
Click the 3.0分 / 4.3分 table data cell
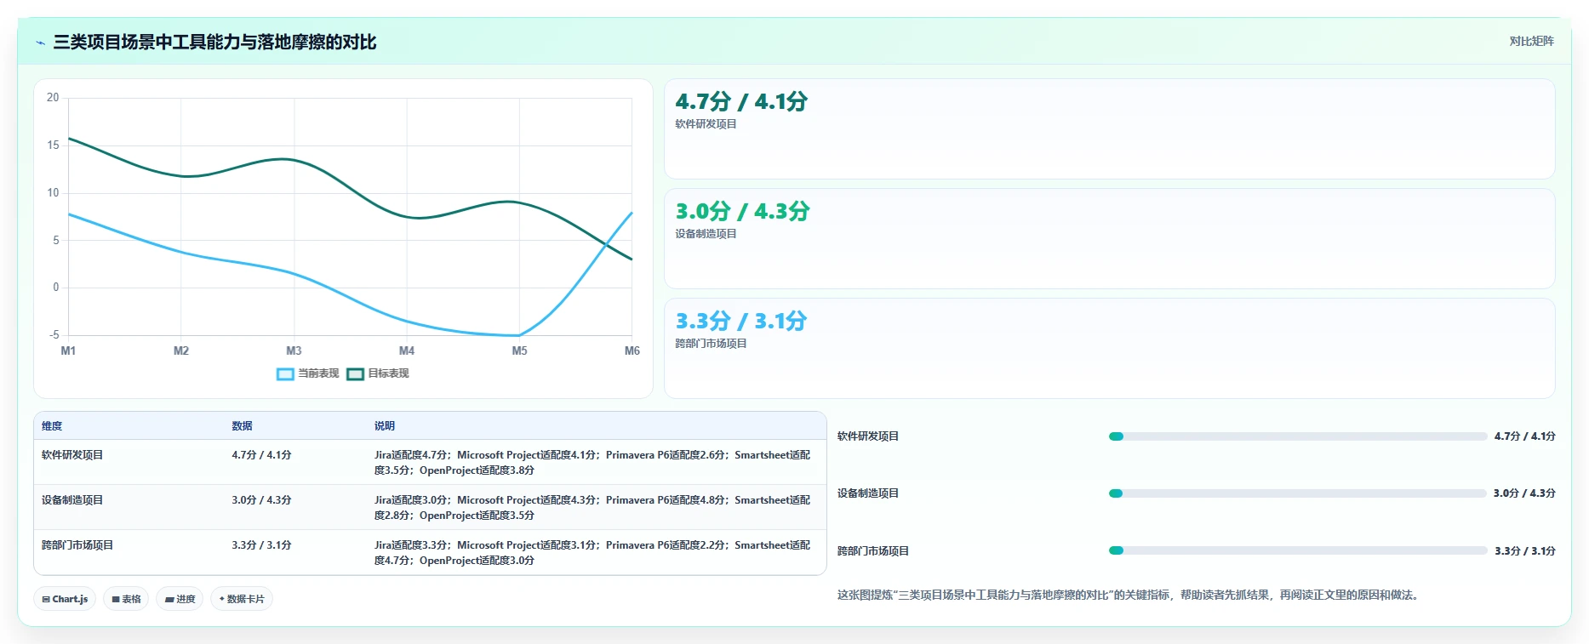pyautogui.click(x=261, y=500)
